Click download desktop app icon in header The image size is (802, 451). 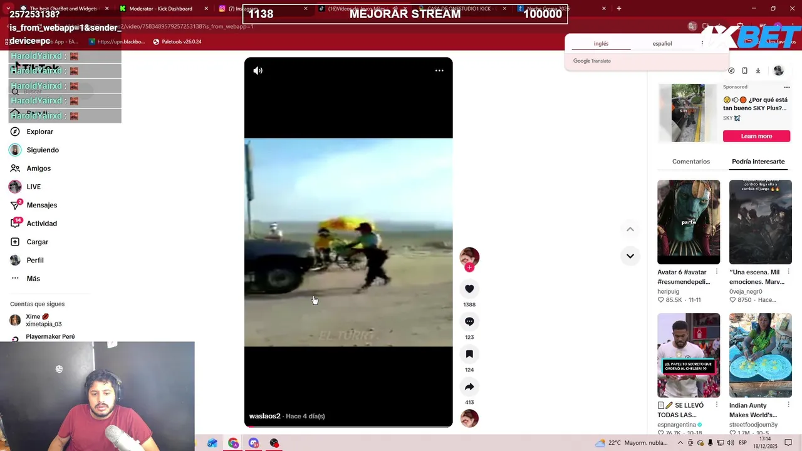(758, 71)
